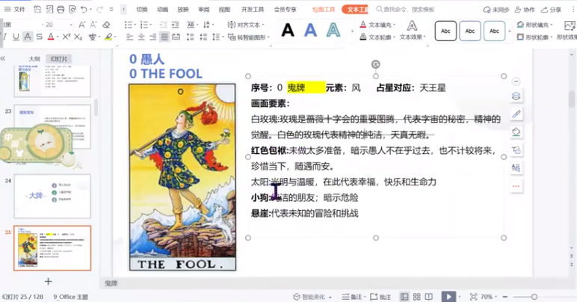The width and height of the screenshot is (577, 302).
Task: Increase font size with A+ icon
Action: [x=81, y=25]
